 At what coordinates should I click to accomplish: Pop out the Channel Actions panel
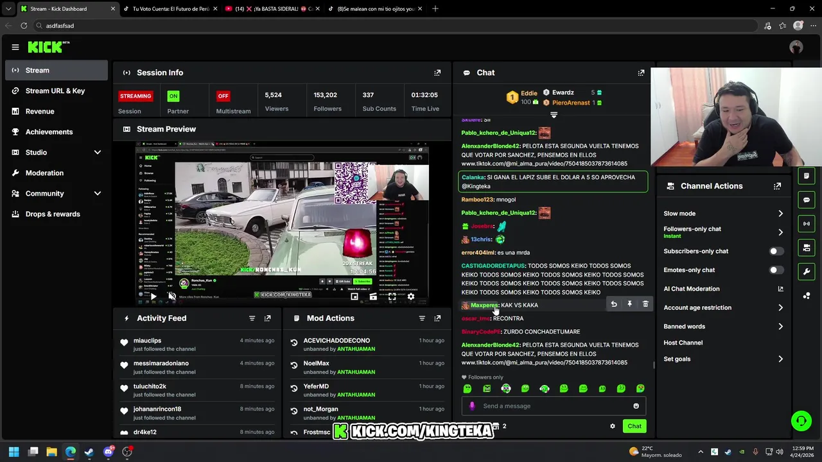tap(777, 186)
